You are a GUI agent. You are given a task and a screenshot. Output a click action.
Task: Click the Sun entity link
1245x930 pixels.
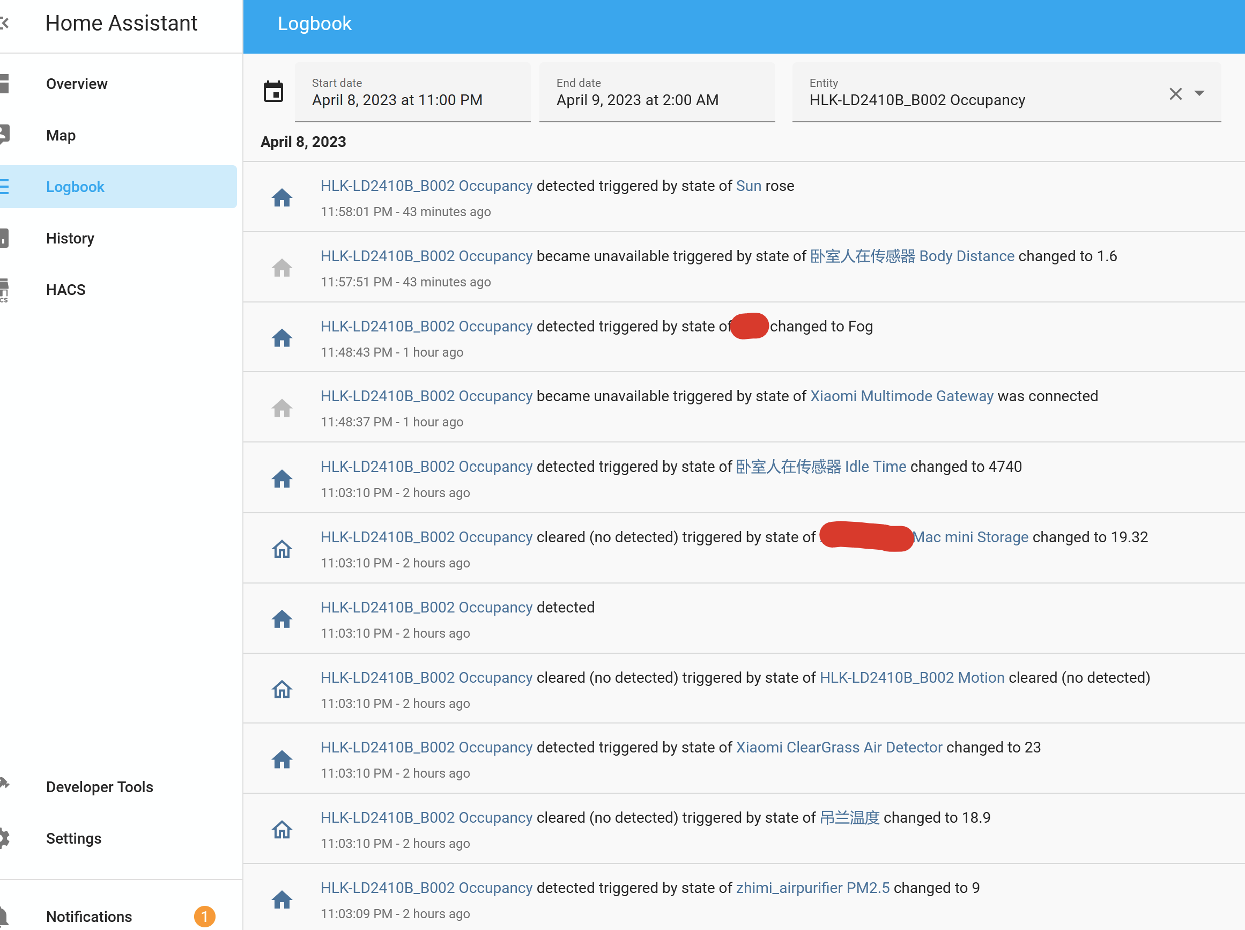[748, 185]
